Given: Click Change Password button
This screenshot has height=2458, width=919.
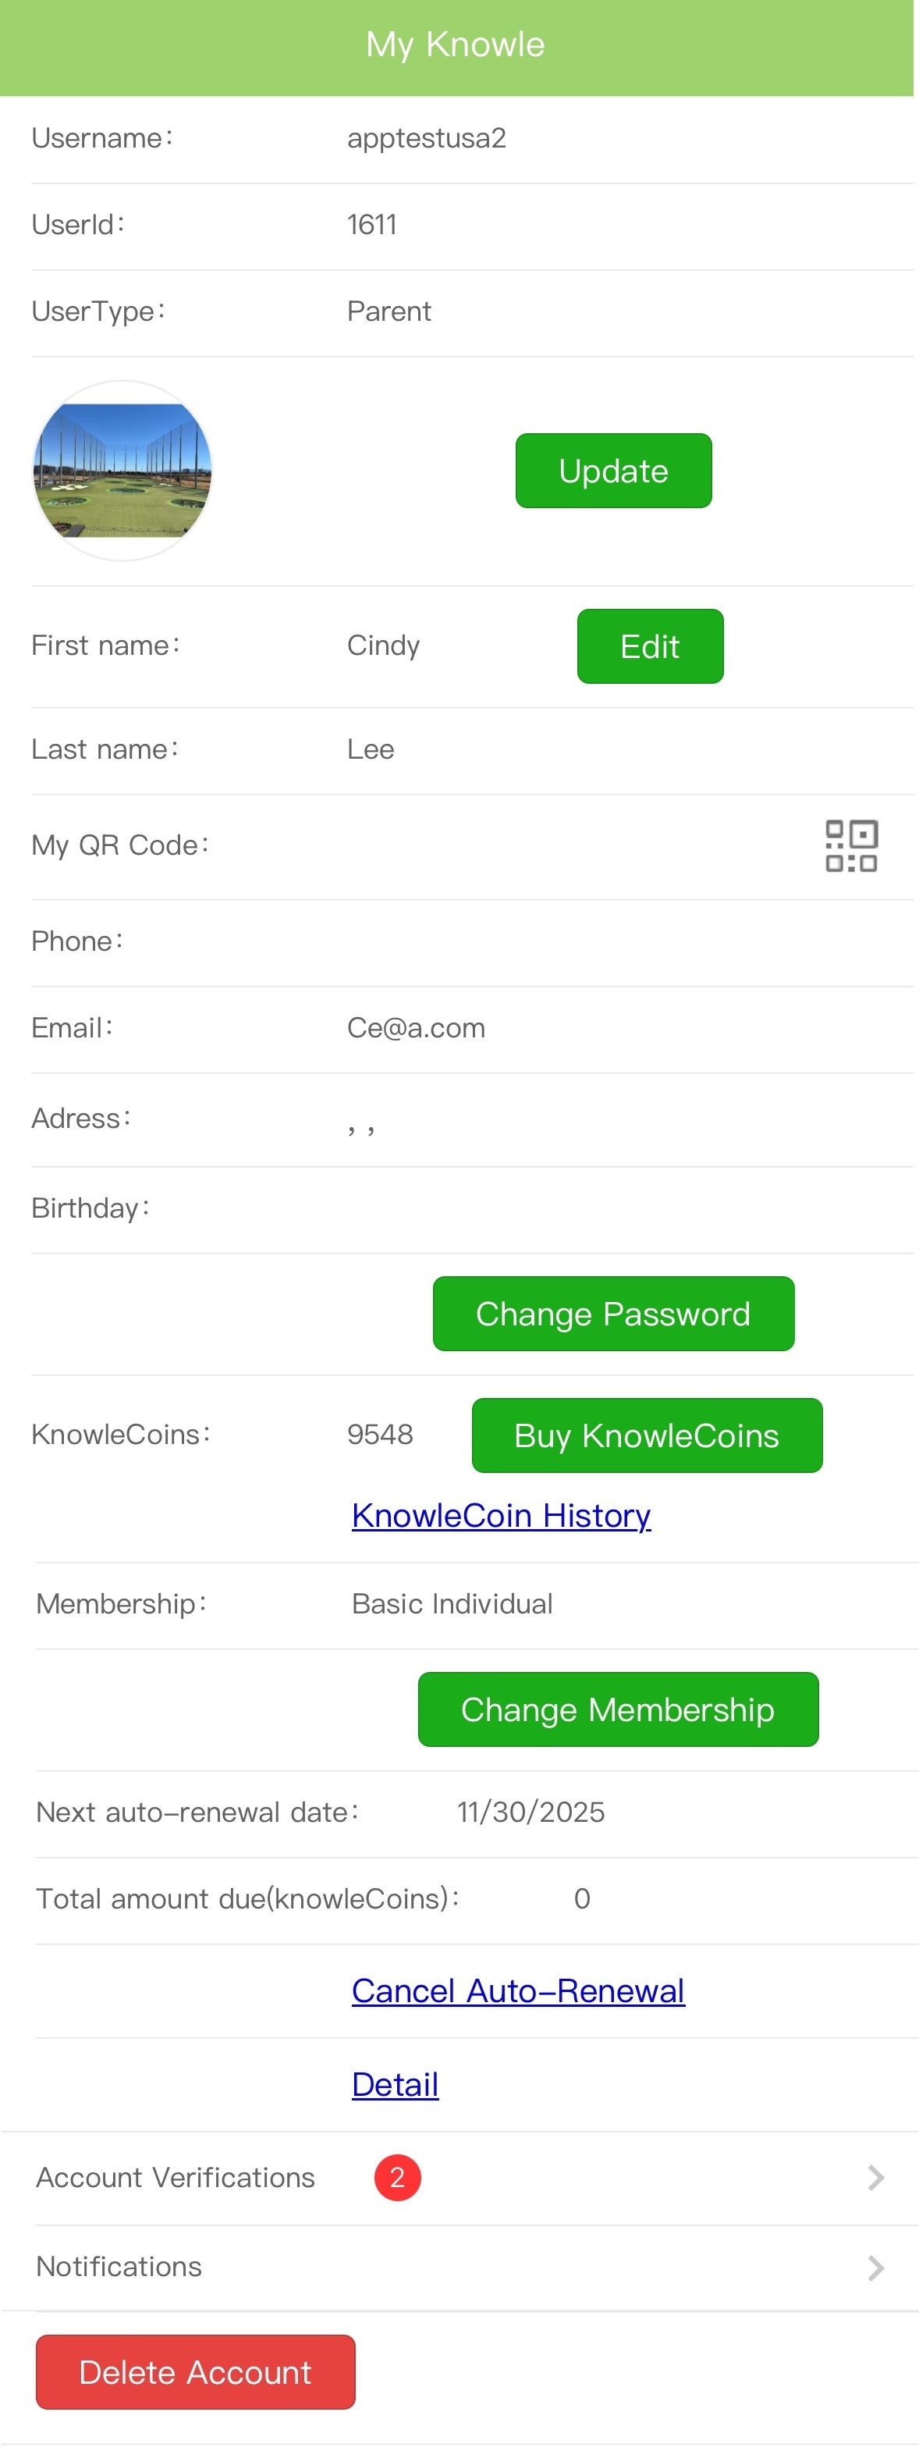Looking at the screenshot, I should pyautogui.click(x=613, y=1313).
